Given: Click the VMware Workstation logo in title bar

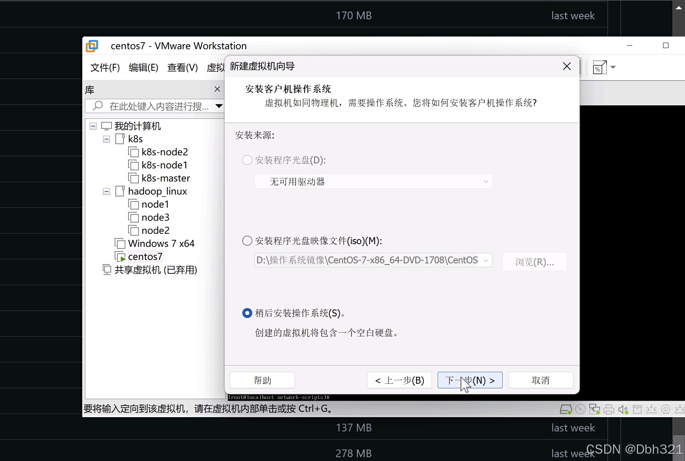Looking at the screenshot, I should coord(92,46).
